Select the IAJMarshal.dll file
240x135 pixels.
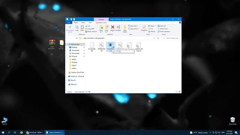click(x=101, y=46)
